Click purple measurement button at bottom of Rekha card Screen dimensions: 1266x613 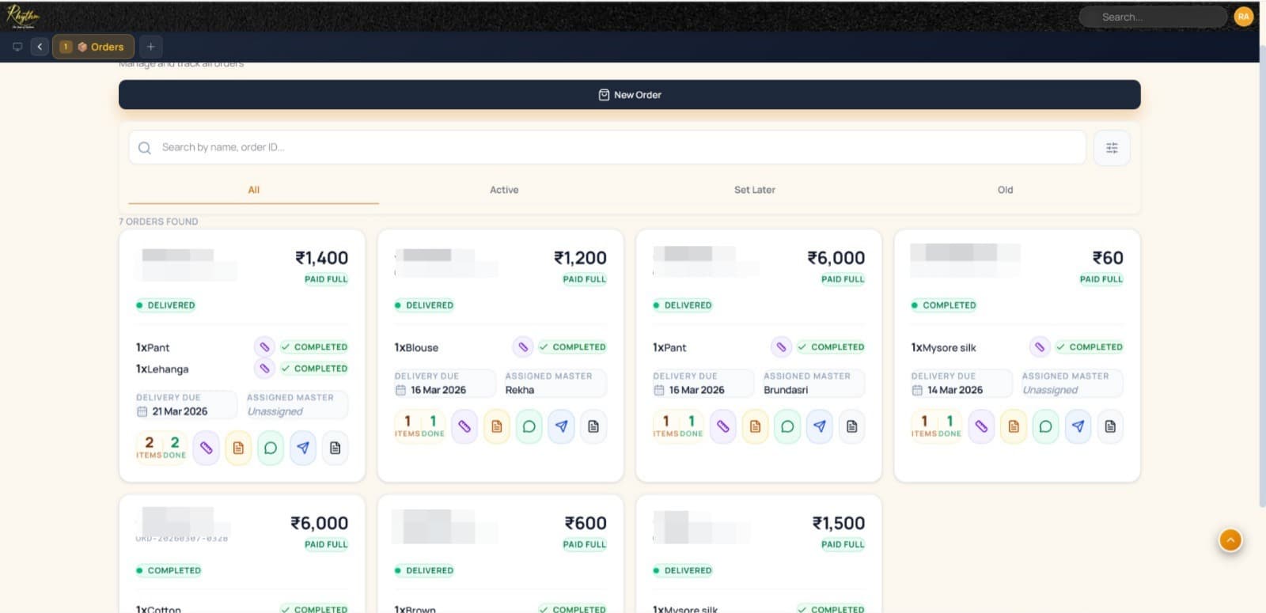(464, 427)
